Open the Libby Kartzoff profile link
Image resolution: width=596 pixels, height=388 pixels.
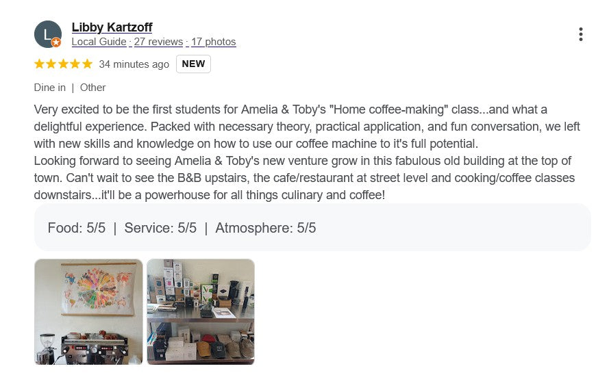tap(112, 27)
